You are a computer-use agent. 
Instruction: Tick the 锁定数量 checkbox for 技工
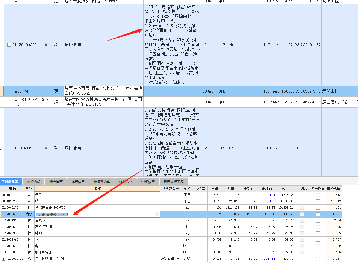coord(318,201)
